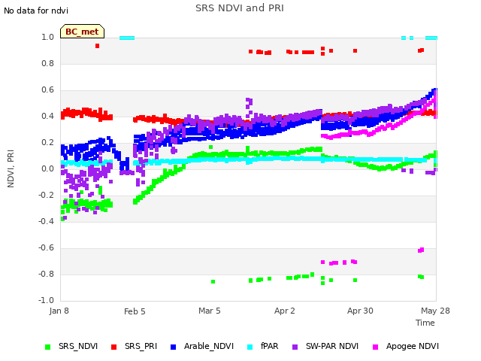
Task: Click the Mar 5 axis tick label
Action: [210, 311]
